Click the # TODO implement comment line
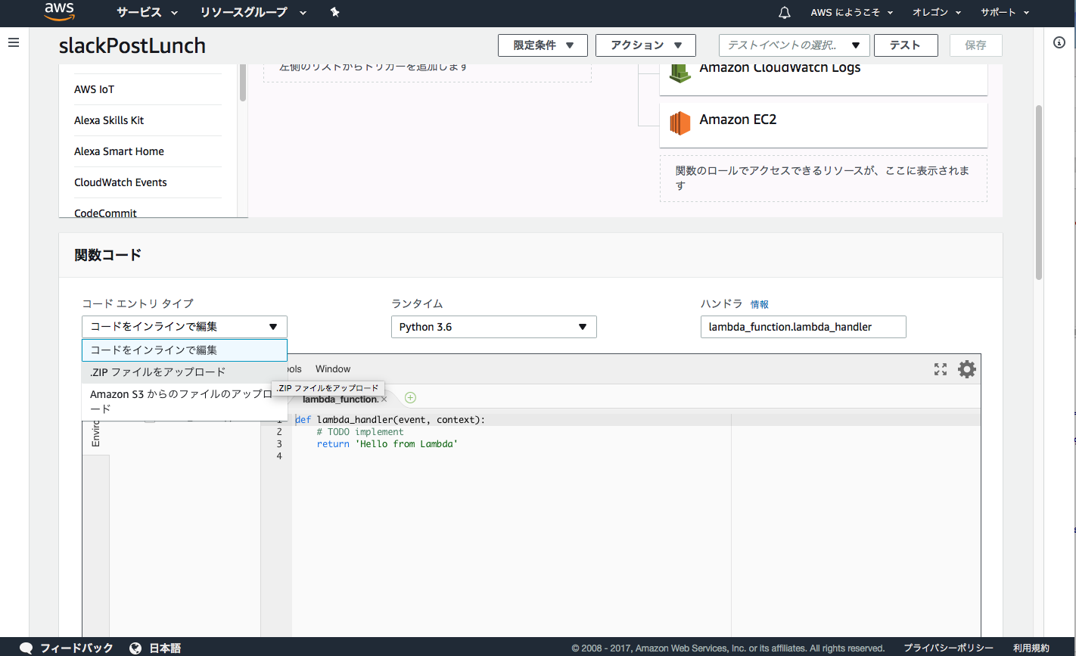 (360, 432)
